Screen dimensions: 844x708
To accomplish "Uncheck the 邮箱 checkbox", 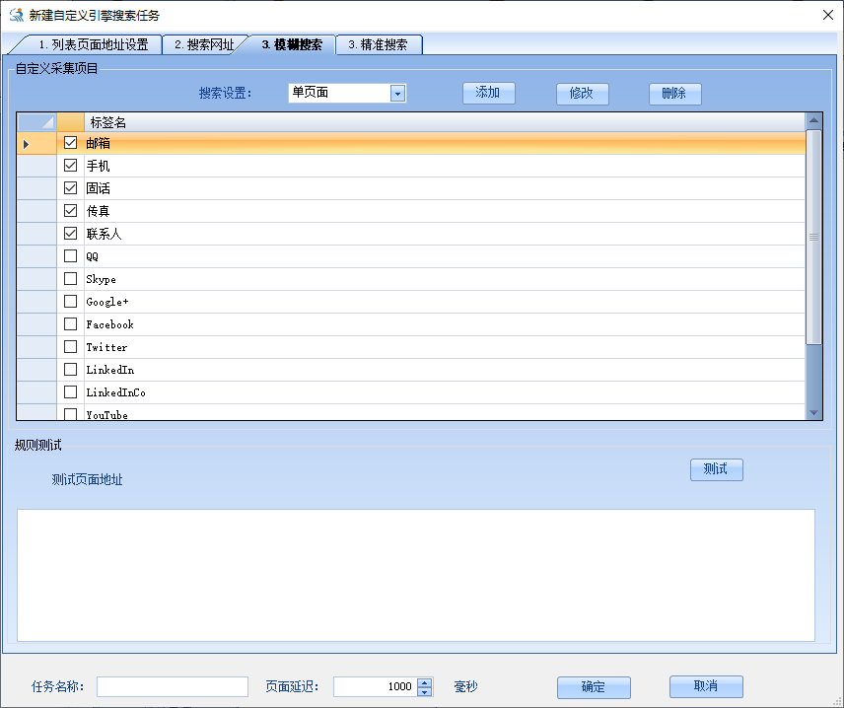I will (70, 143).
